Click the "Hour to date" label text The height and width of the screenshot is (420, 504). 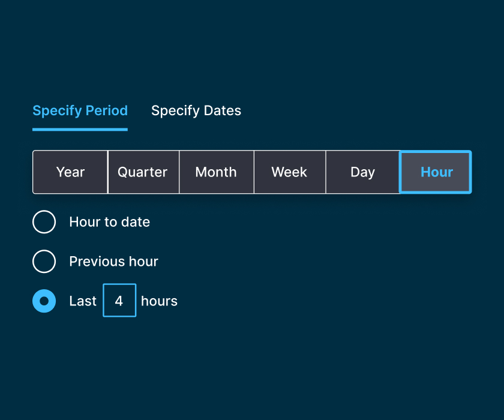pos(110,222)
